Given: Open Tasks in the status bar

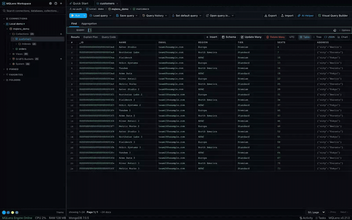Looking at the screenshot, I should [x=320, y=218].
